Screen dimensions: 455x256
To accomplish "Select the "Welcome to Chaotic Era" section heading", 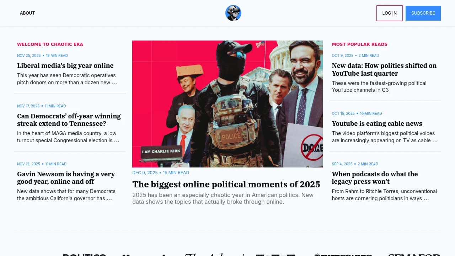I will click(50, 44).
